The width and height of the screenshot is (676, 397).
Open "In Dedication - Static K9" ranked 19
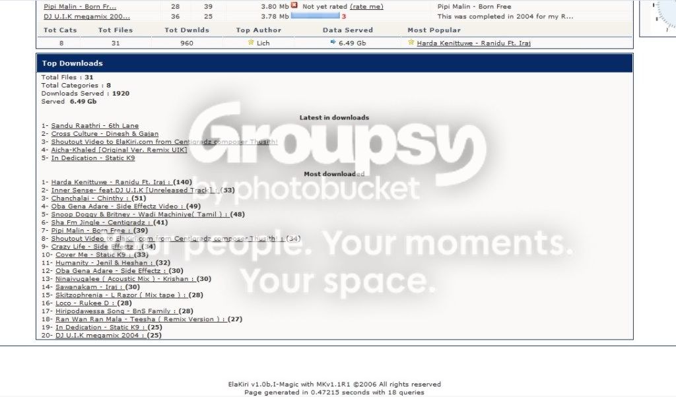[101, 327]
